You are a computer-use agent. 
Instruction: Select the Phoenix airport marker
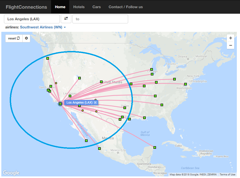[x=79, y=106]
